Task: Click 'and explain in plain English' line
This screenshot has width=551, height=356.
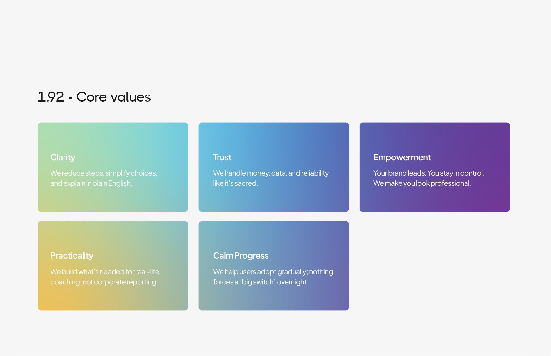Action: coord(91,183)
